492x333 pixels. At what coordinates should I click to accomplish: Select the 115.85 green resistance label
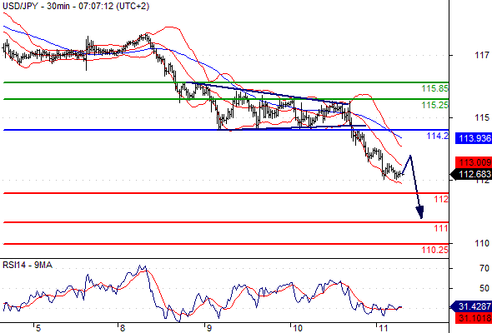[x=435, y=88]
